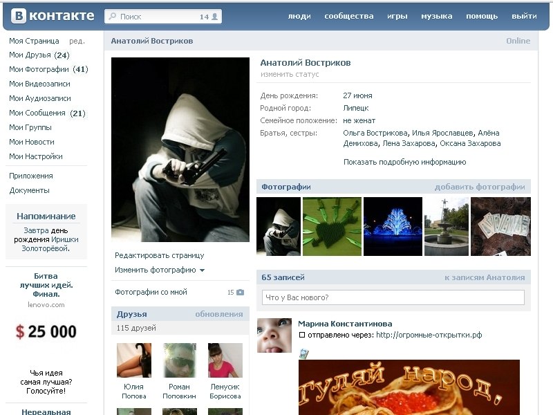Open музыка in the top menu
This screenshot has width=553, height=415.
pyautogui.click(x=436, y=16)
